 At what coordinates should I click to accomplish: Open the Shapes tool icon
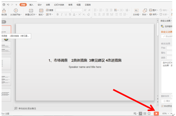145,12
